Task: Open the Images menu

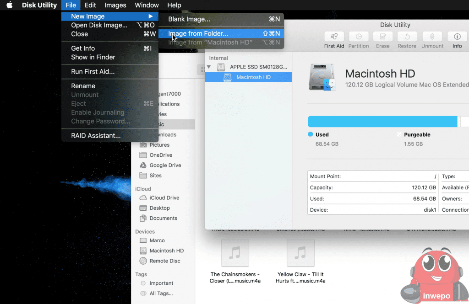Action: click(115, 5)
